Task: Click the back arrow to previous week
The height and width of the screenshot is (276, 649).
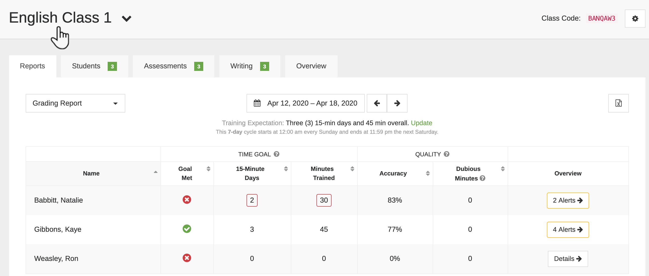Action: pos(377,103)
